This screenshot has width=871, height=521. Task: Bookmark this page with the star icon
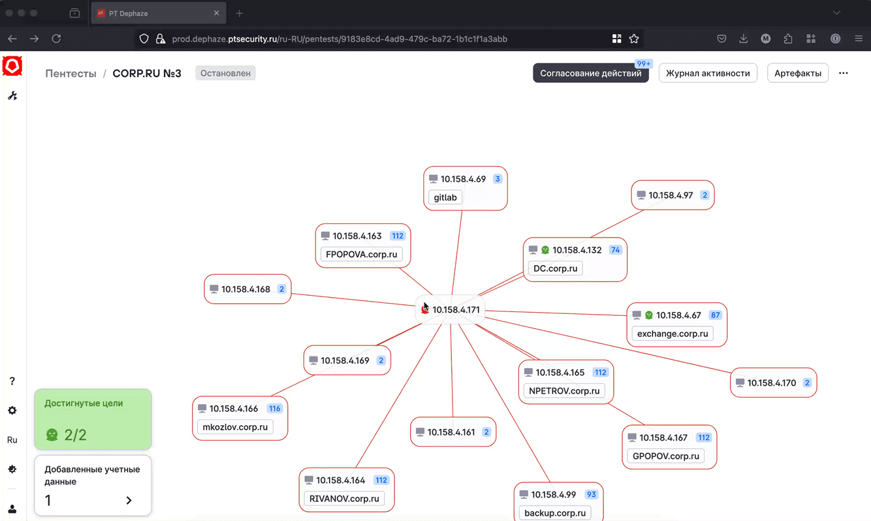(x=634, y=39)
